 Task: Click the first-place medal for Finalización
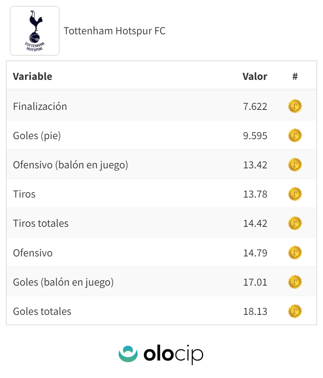pos(295,106)
